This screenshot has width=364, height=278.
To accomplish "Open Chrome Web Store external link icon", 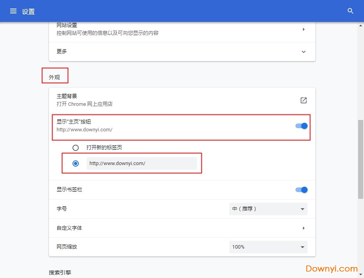I will coord(303,100).
